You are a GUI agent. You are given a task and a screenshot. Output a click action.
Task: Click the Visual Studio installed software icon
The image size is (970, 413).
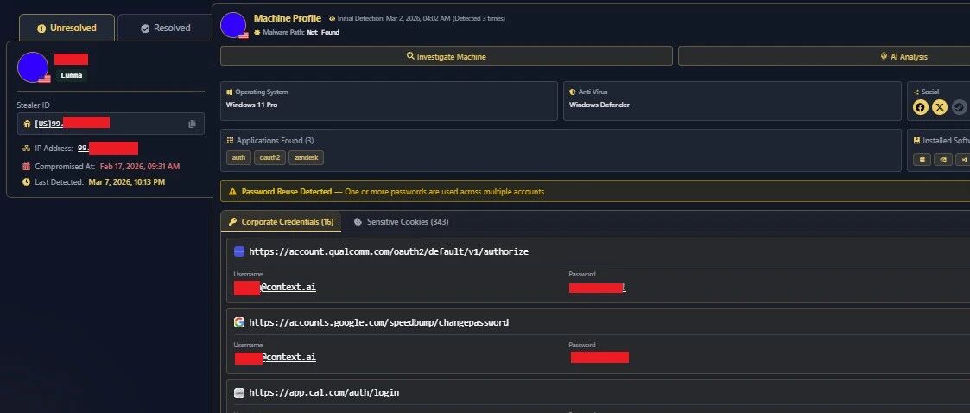coord(963,160)
